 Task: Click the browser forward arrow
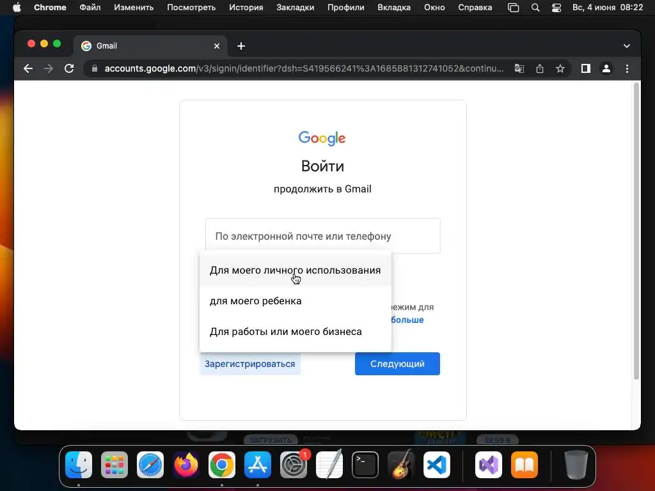[x=49, y=68]
